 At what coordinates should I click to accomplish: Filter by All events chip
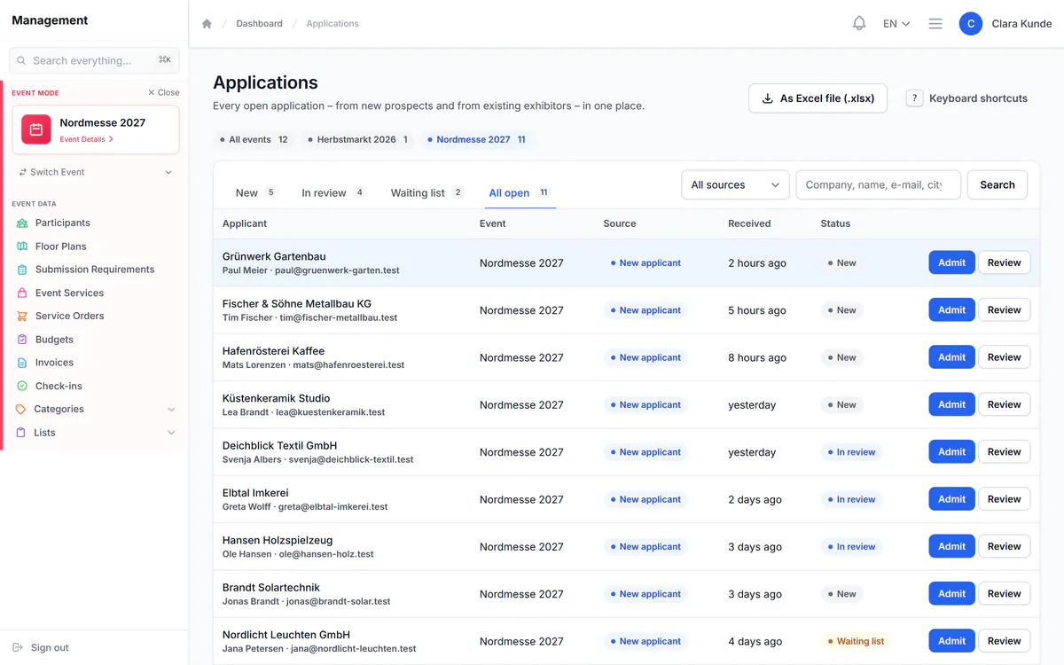[254, 139]
